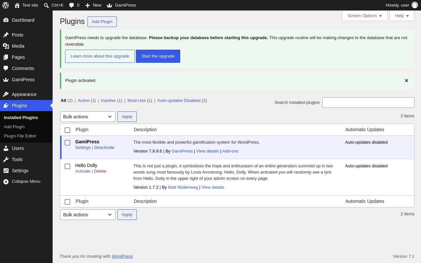421x263 pixels.
Task: Expand the Screen Options panel
Action: 365,15
